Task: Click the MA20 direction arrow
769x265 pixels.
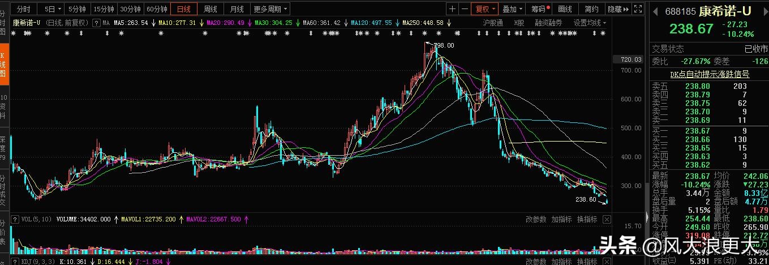Action: tap(250, 23)
